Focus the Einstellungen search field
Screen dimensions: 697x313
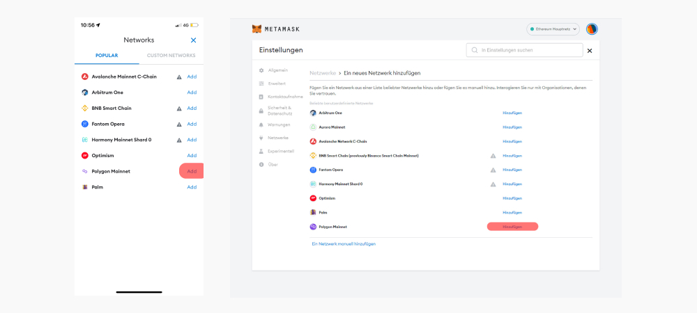525,50
